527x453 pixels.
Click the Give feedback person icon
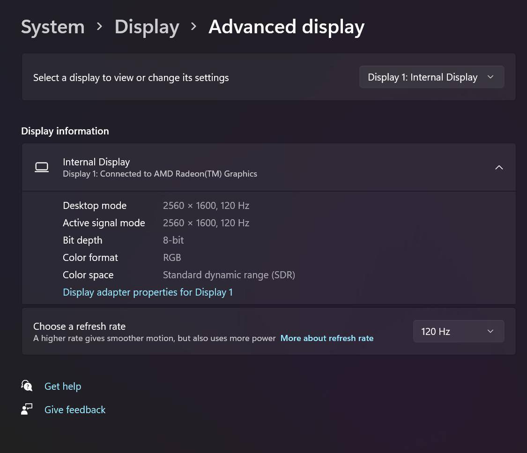(x=27, y=409)
